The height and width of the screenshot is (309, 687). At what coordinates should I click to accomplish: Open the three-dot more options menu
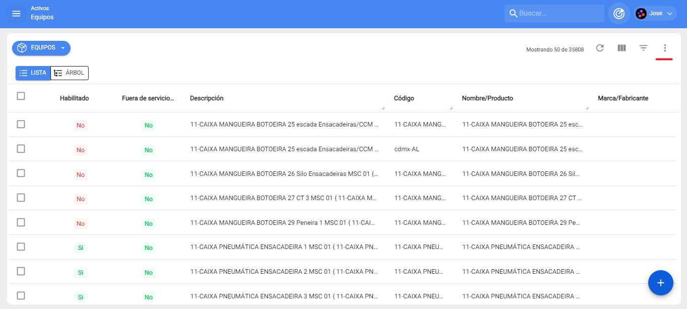tap(665, 48)
